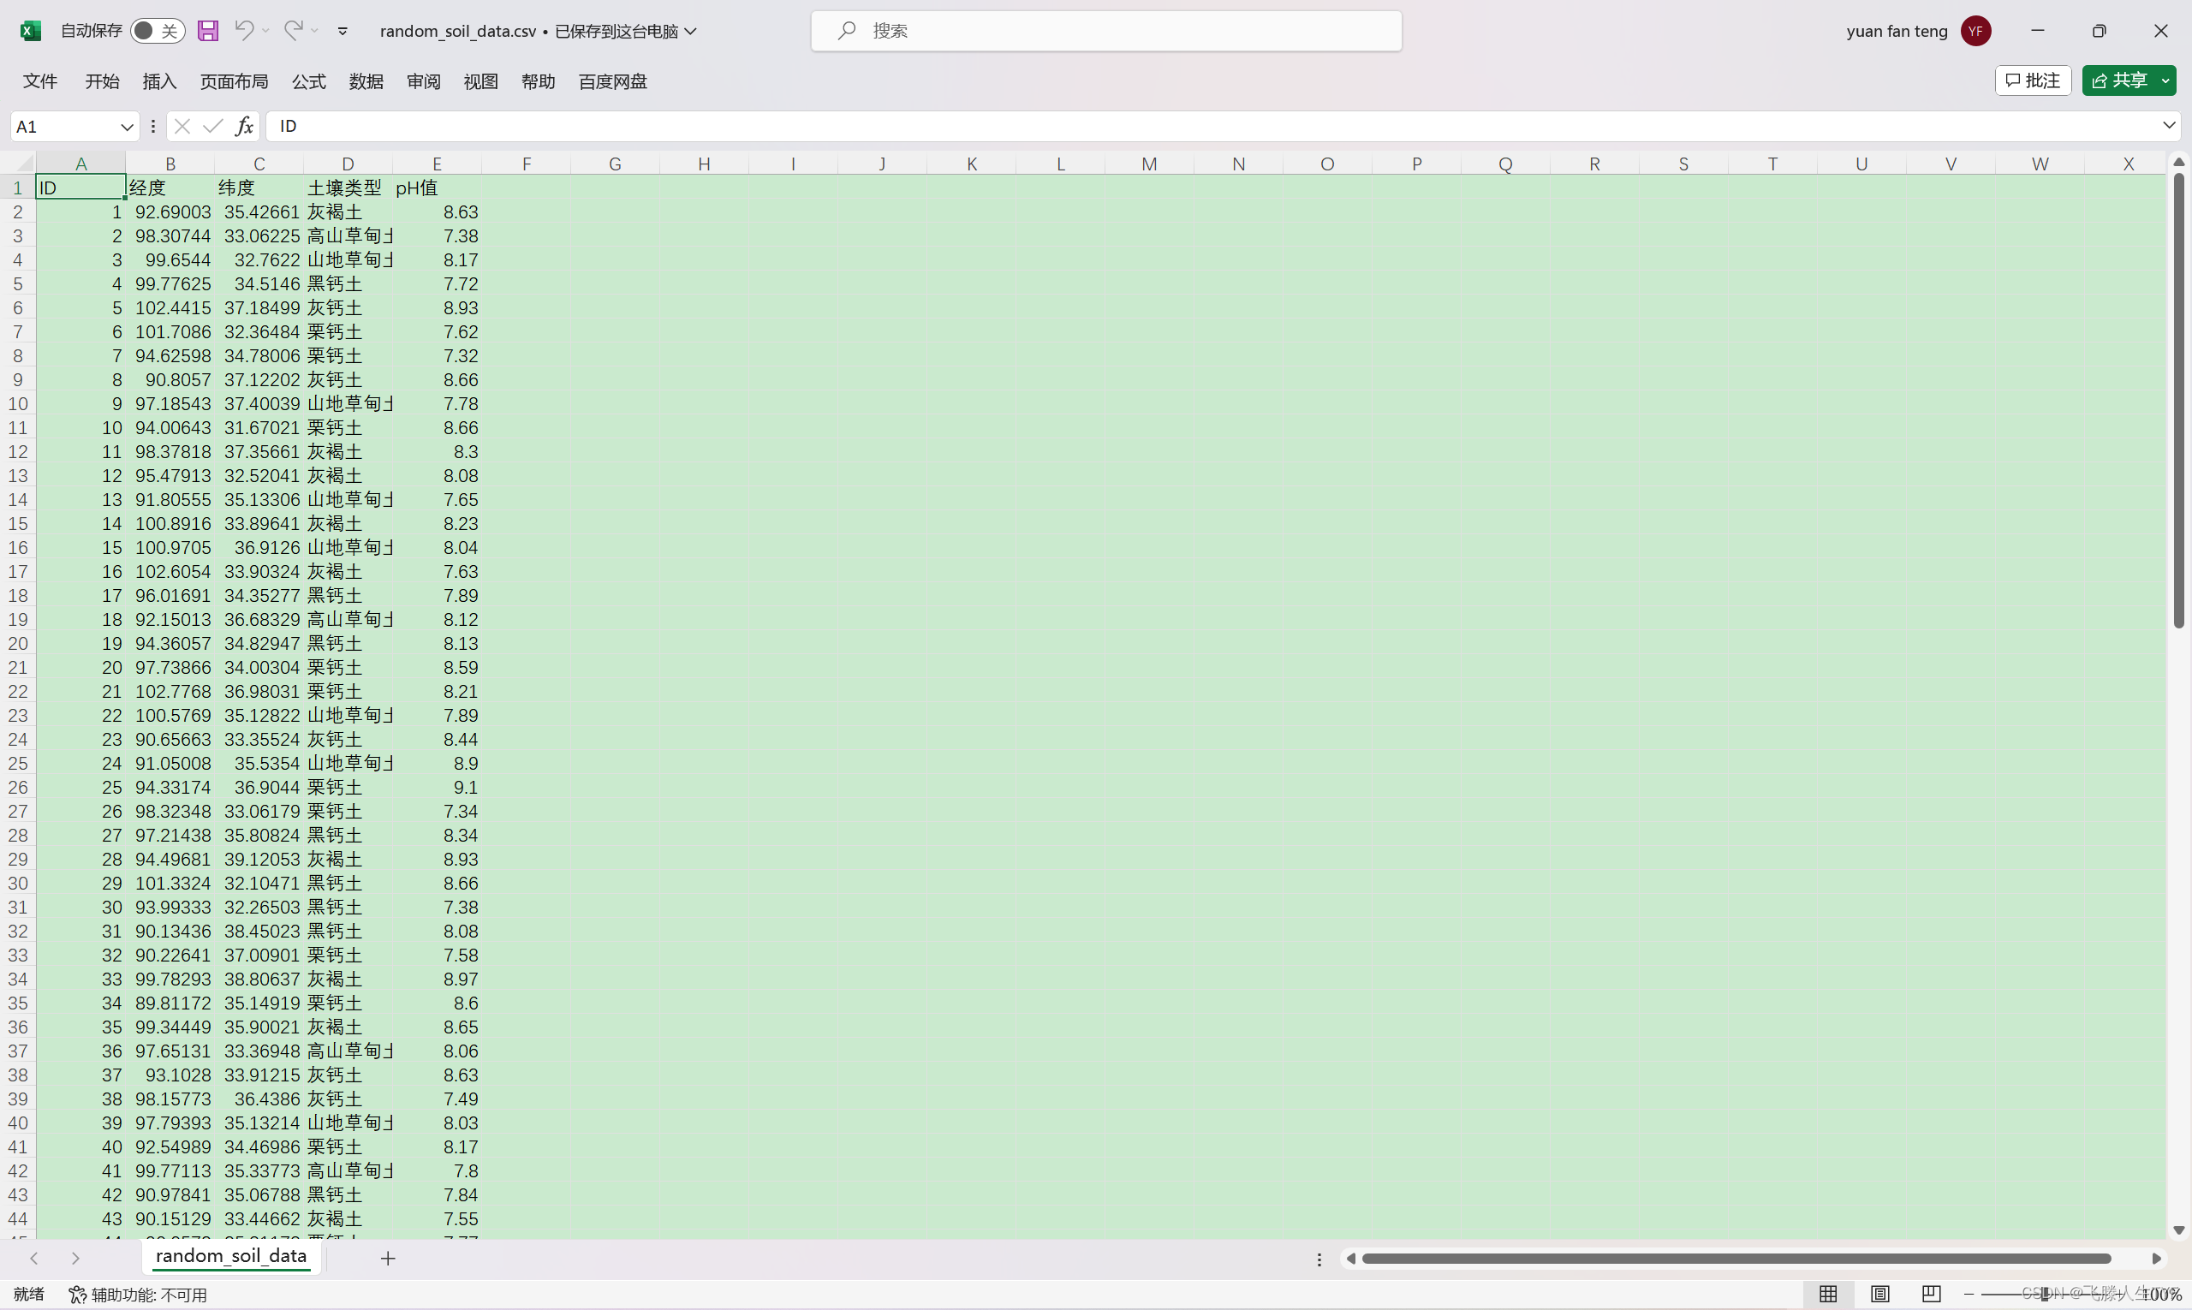Viewport: 2192px width, 1310px height.
Task: Click the fx Insert Function icon
Action: pyautogui.click(x=245, y=126)
